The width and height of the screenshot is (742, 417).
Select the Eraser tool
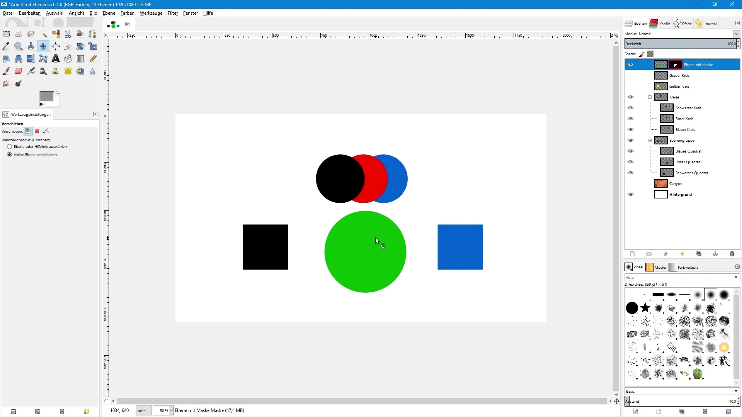click(x=19, y=71)
